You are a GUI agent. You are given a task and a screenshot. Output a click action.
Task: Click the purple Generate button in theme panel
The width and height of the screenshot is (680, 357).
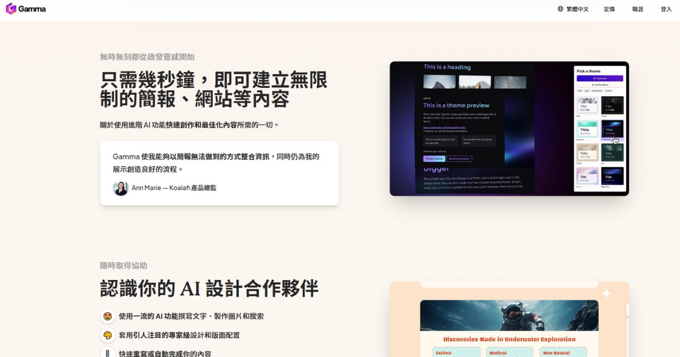(x=600, y=78)
